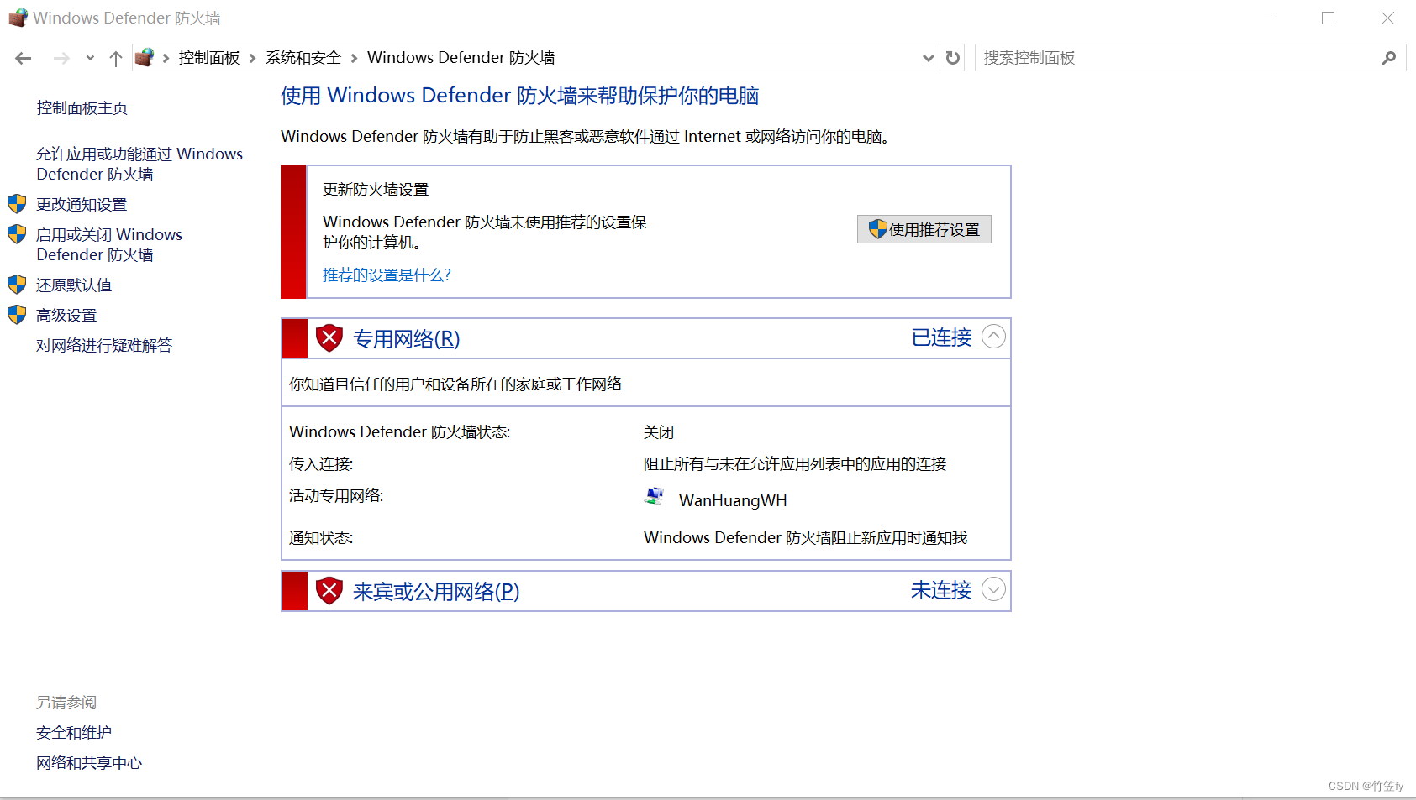Viewport: 1416px width, 800px height.
Task: Open 高级设置 link
Action: coord(66,316)
